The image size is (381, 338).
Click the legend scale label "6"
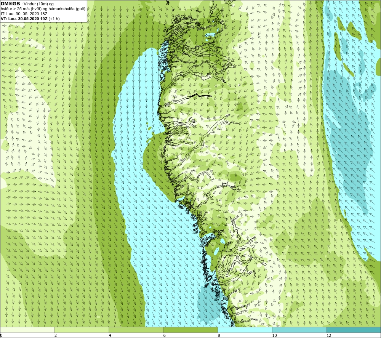[165, 335]
